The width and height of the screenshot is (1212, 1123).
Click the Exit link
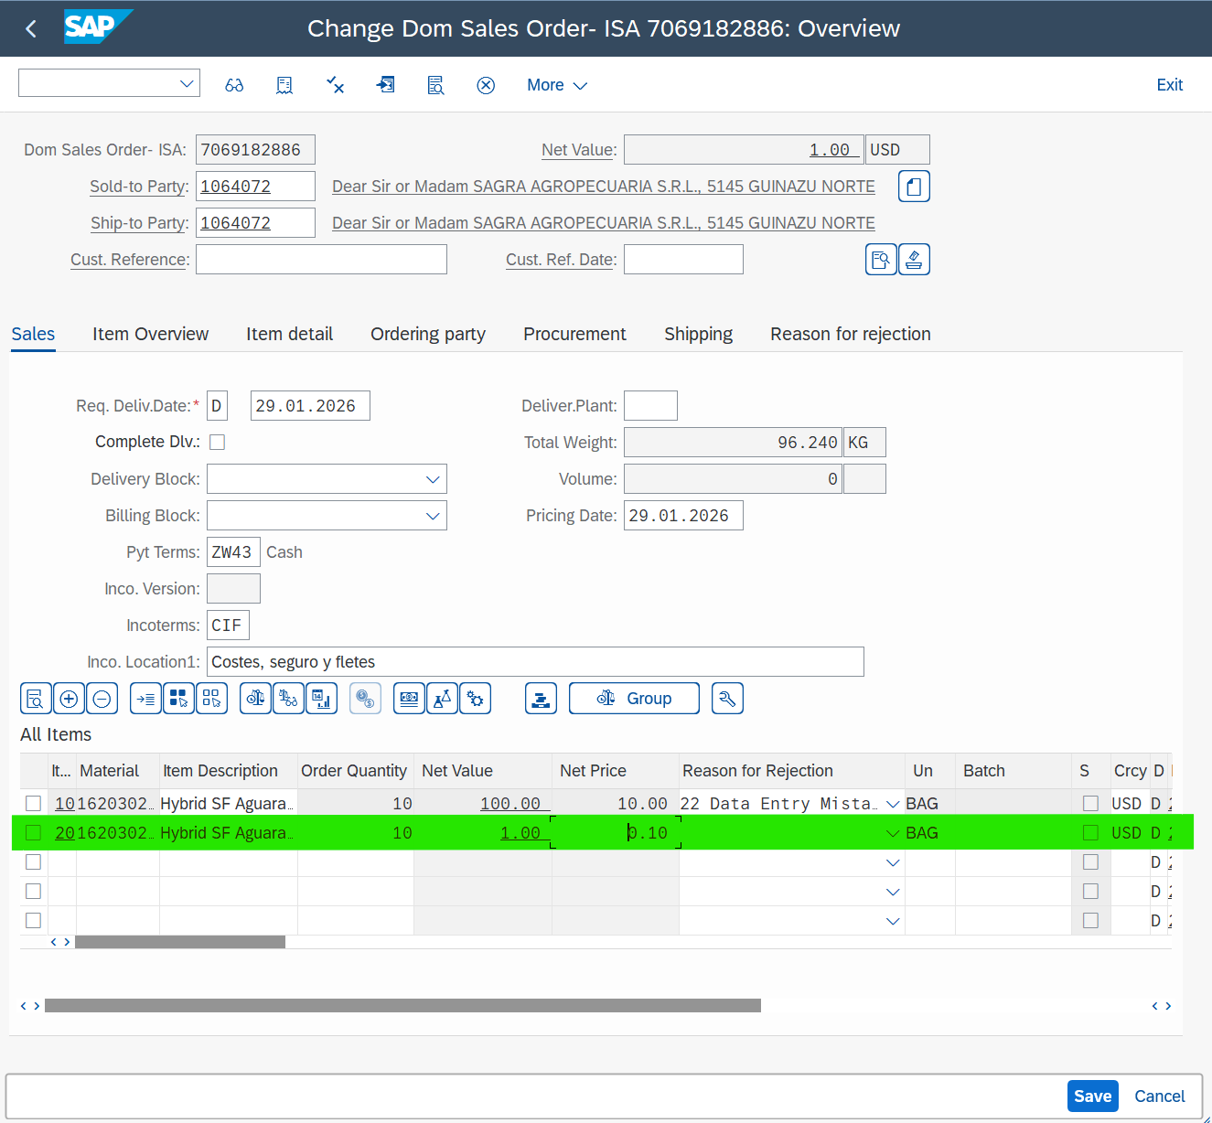click(x=1169, y=85)
